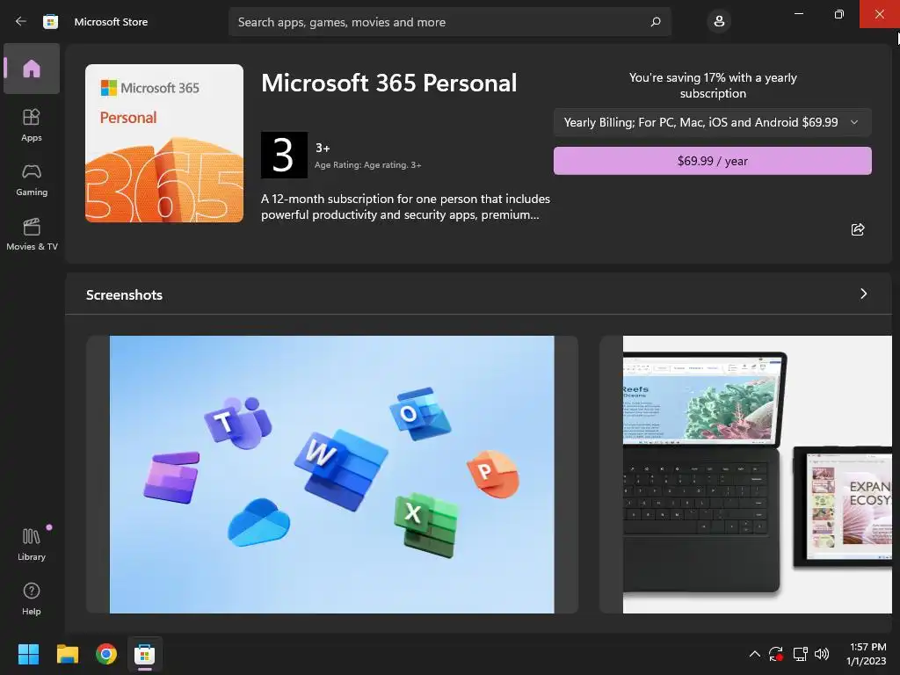Viewport: 900px width, 675px height.
Task: Expand Screenshots section with chevron arrow
Action: pos(863,294)
